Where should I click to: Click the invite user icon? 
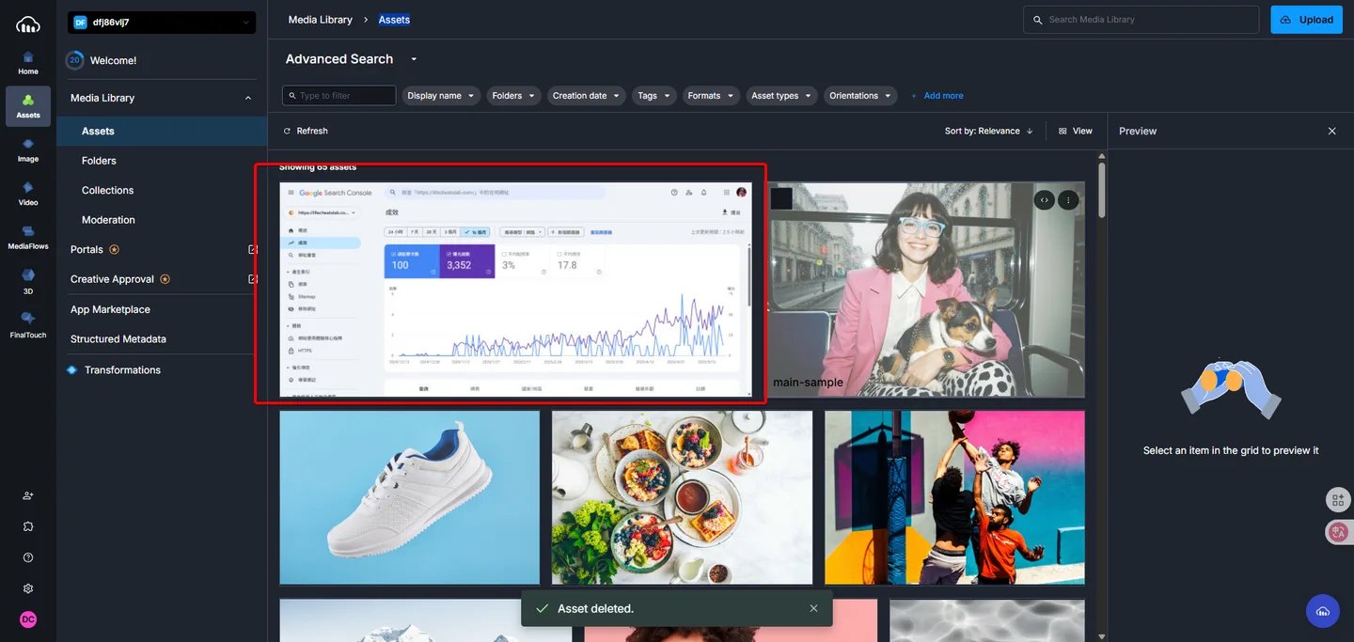coord(28,495)
